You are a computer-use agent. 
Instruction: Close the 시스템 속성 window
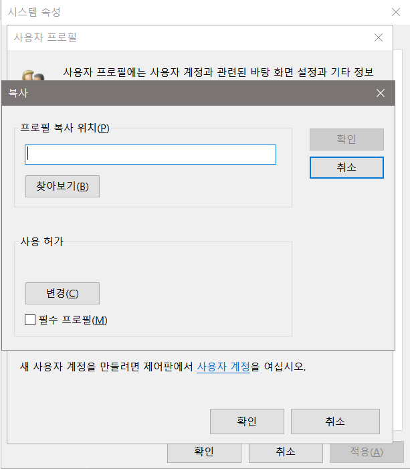click(396, 12)
